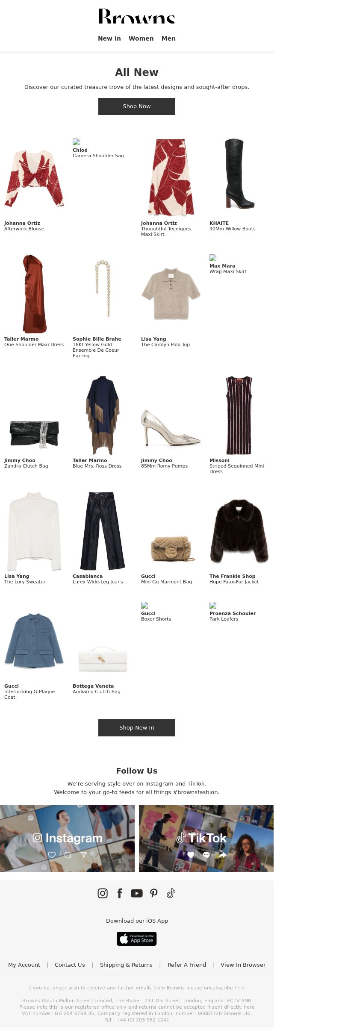Click the broken image icon above Max Mara
This screenshot has width=342, height=1036.
tap(213, 258)
